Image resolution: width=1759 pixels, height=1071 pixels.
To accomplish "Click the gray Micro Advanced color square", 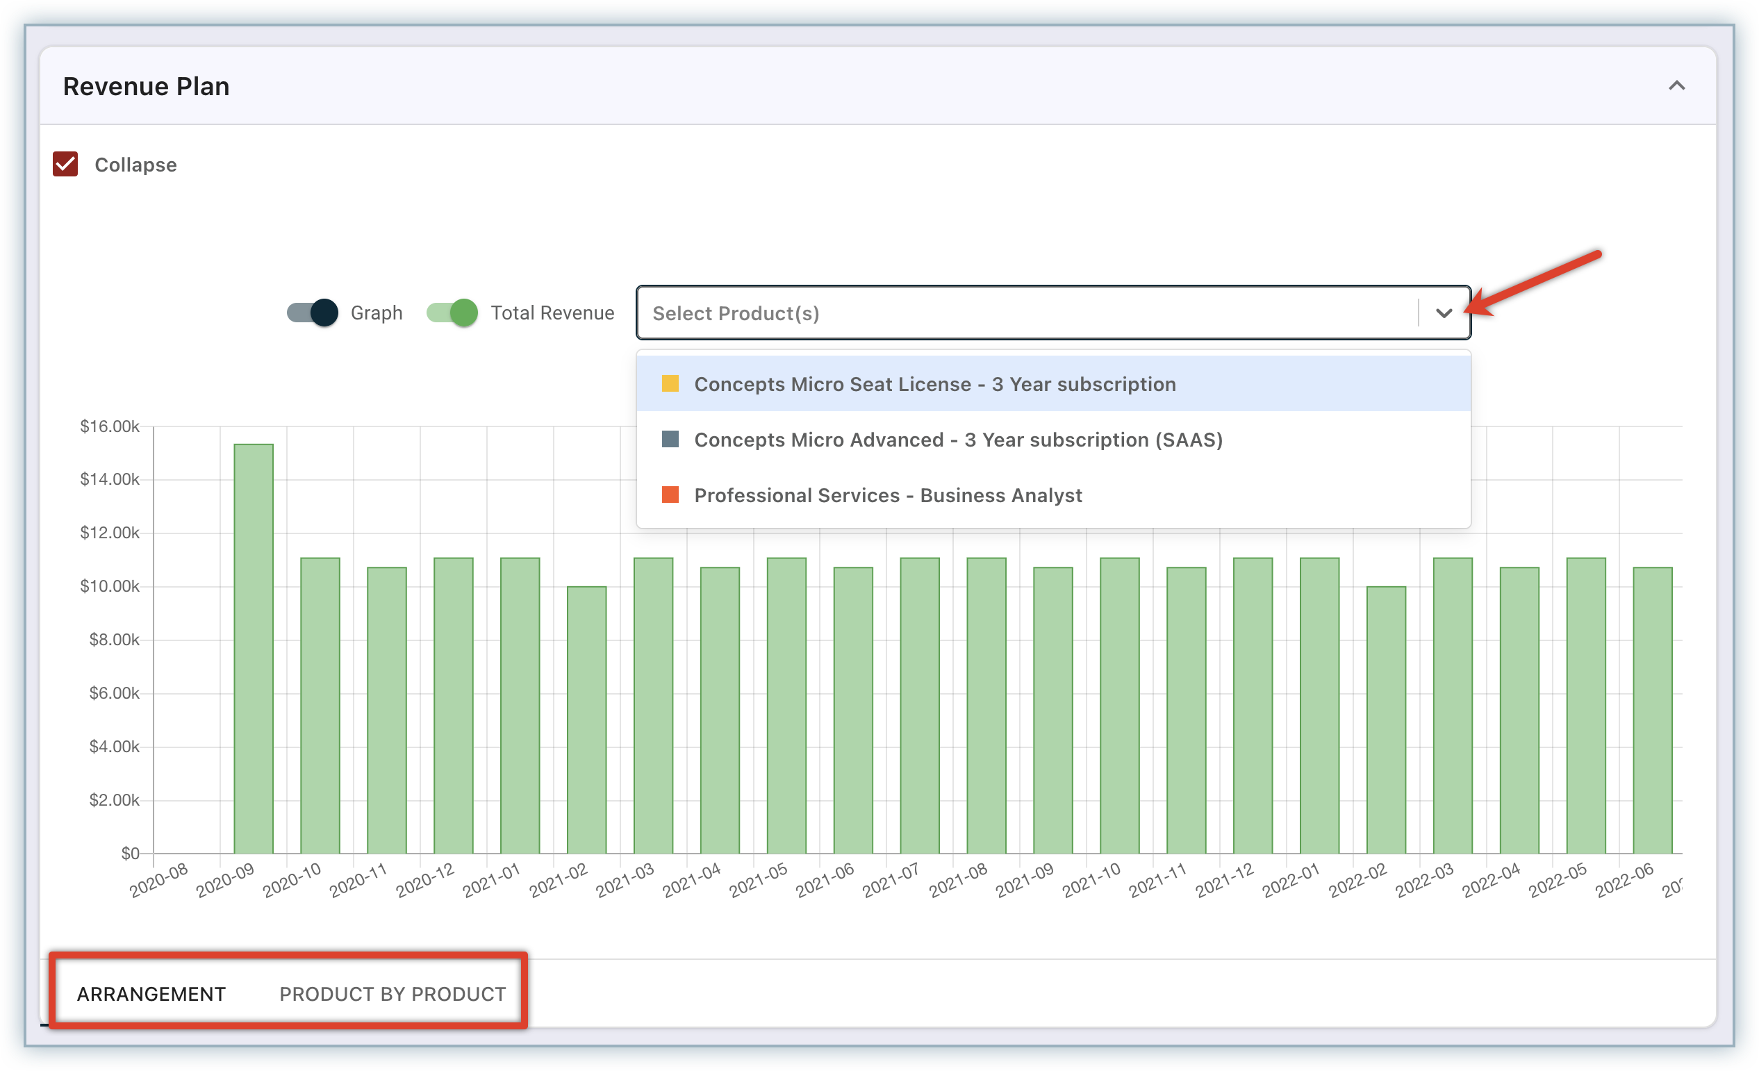I will [x=670, y=440].
